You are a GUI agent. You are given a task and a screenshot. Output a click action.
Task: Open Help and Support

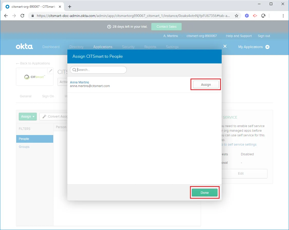click(239, 36)
